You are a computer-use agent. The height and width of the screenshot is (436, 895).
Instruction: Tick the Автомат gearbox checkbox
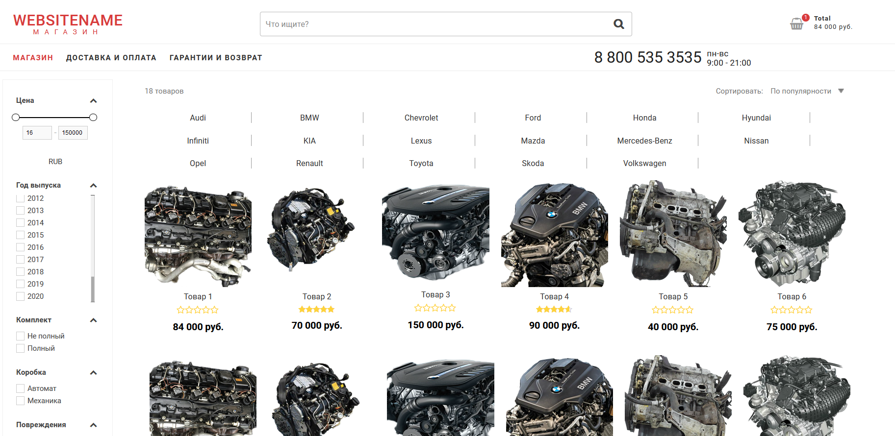pos(20,388)
